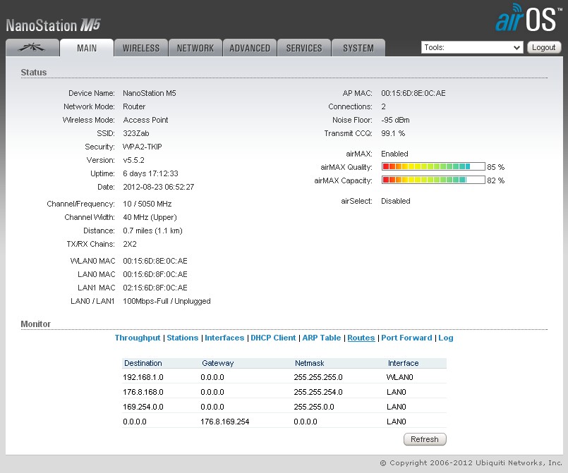Viewport: 568px width, 473px height.
Task: Select the TX/RX Chains value 2X2
Action: [130, 244]
